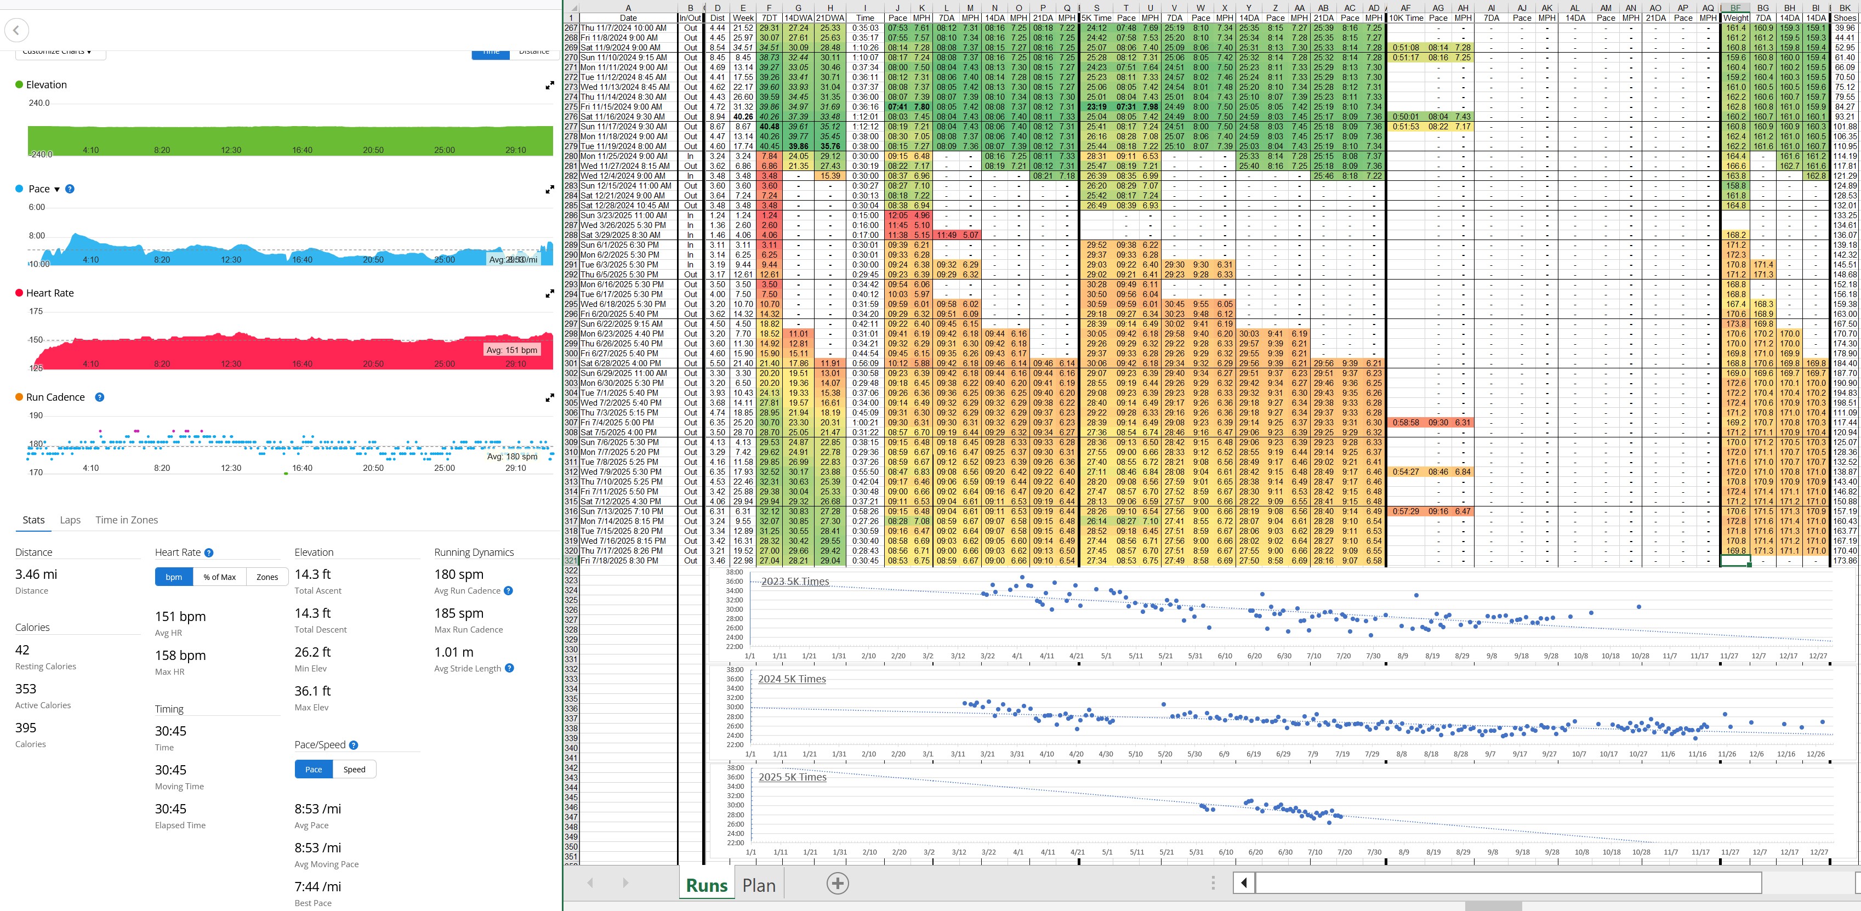This screenshot has height=911, width=1861.
Task: Open the Laps tab
Action: (x=70, y=520)
